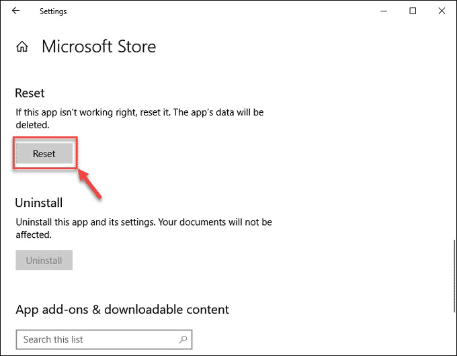
Task: Click the magnifier icon in search box
Action: pyautogui.click(x=183, y=339)
